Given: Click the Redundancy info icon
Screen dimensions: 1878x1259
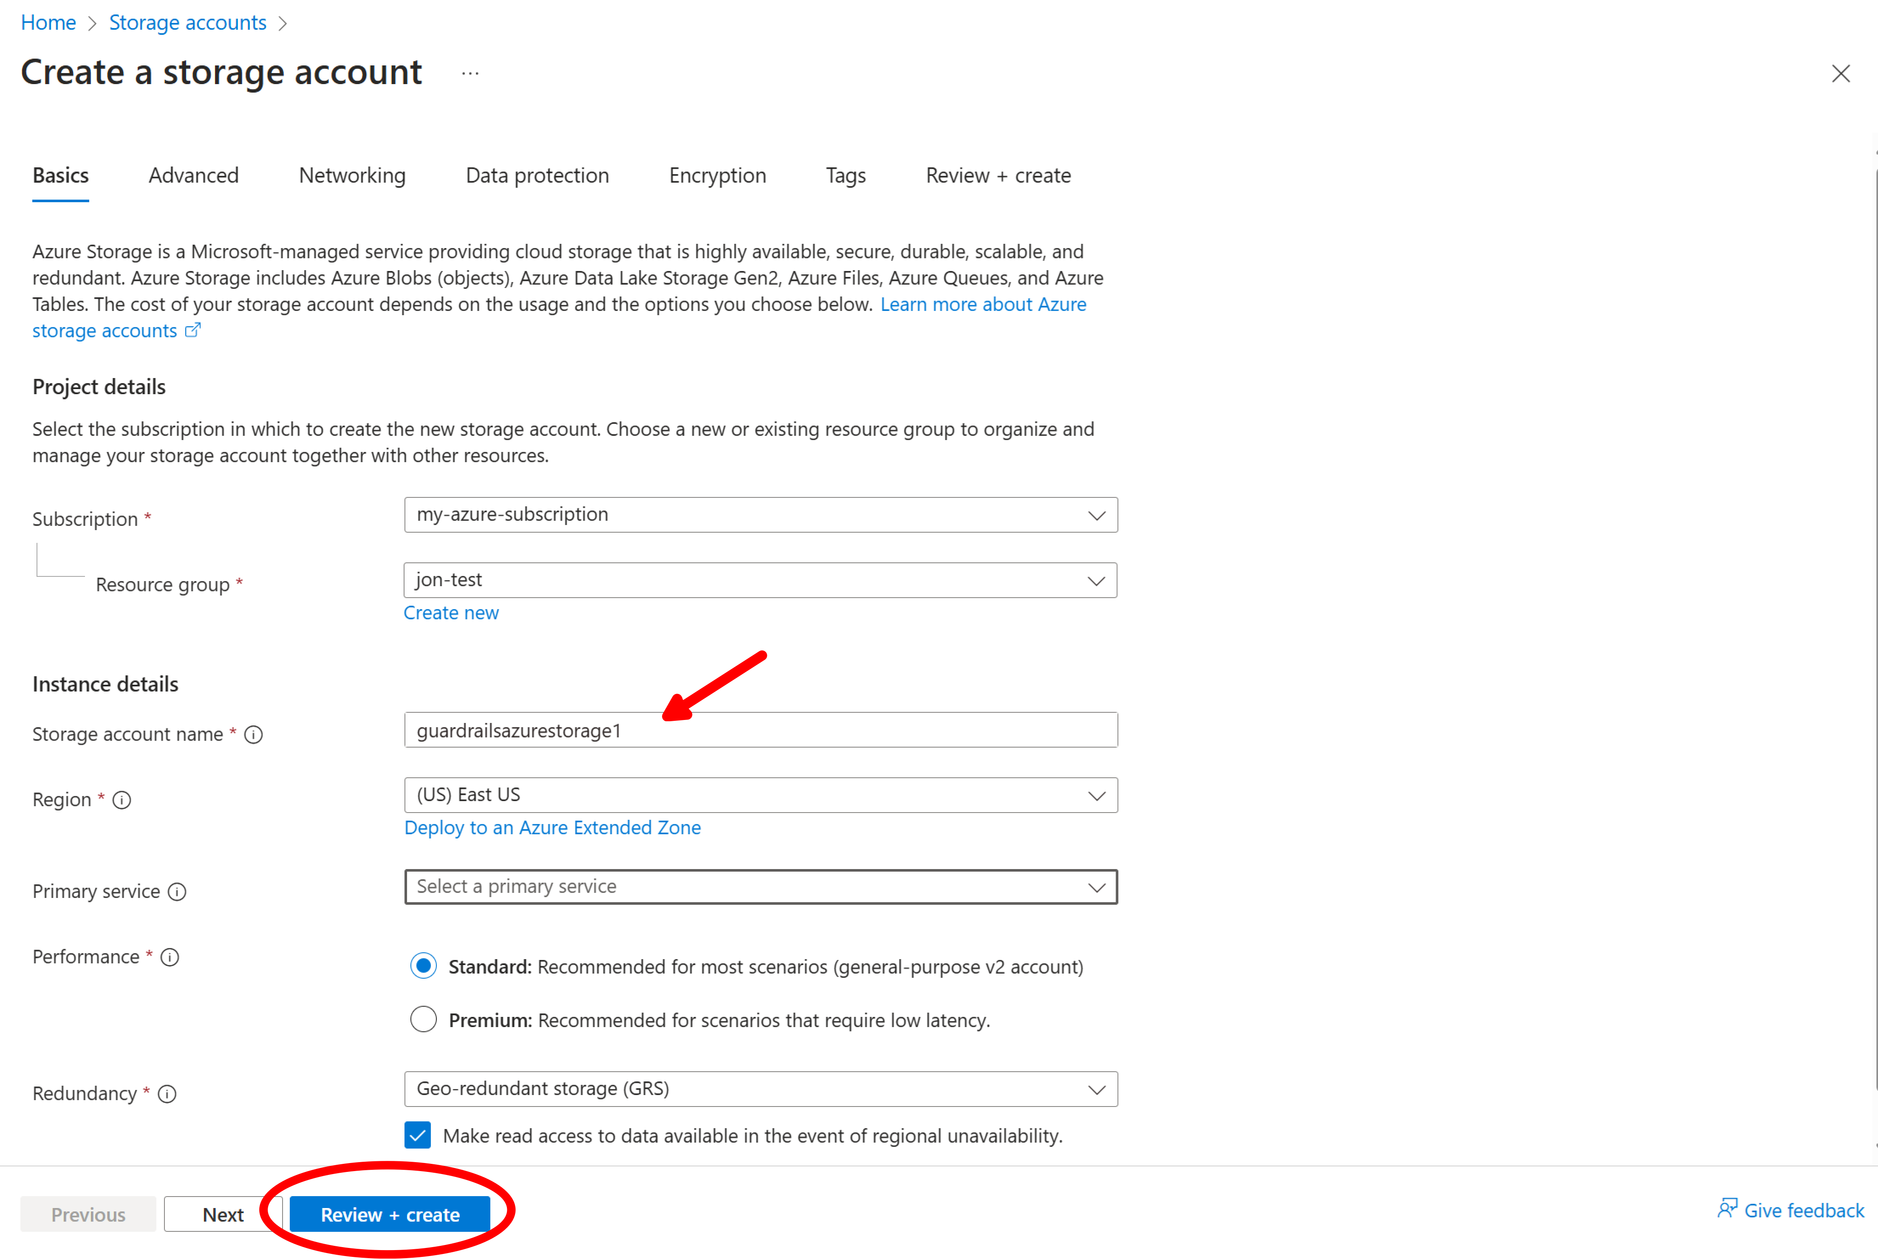Looking at the screenshot, I should pos(167,1094).
